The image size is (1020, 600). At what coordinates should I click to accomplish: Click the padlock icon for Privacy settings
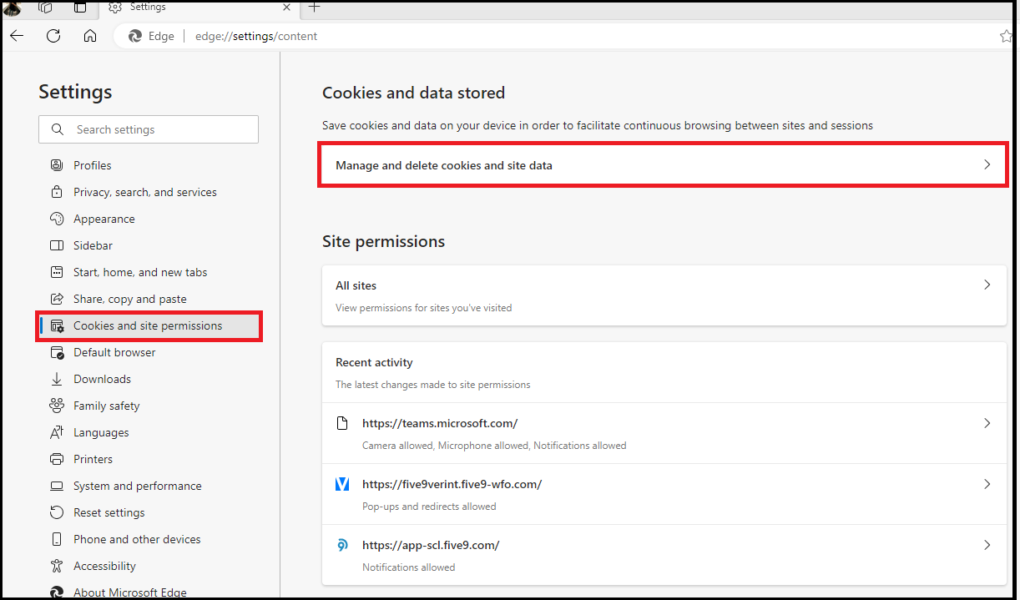(x=57, y=192)
